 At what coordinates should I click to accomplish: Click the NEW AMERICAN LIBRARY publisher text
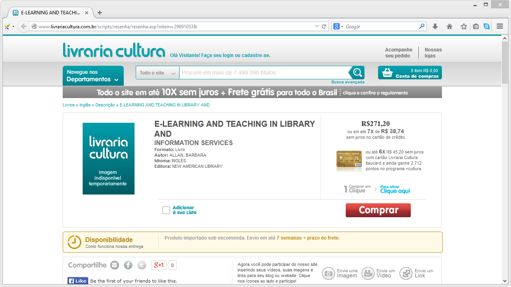(x=197, y=166)
